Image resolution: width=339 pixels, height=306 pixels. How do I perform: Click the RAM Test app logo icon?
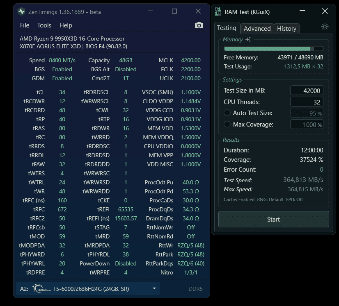click(x=218, y=11)
